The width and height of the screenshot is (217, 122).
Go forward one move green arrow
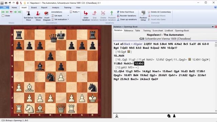coord(15,12)
